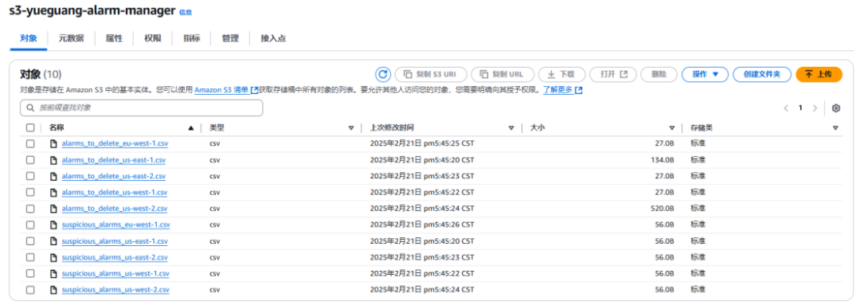Switch to the 属性 tab
The height and width of the screenshot is (305, 860).
pos(114,38)
